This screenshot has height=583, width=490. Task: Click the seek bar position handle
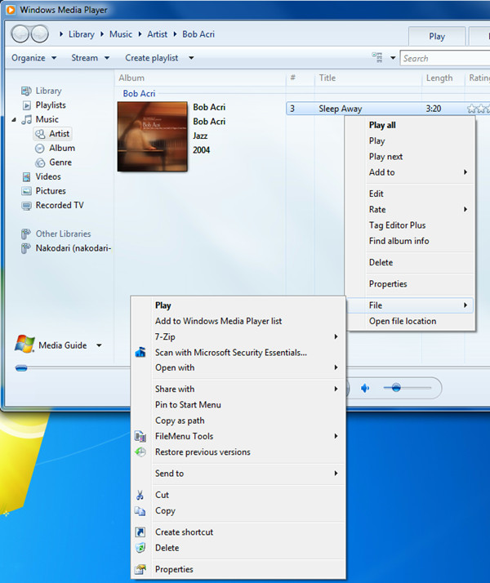click(x=21, y=368)
